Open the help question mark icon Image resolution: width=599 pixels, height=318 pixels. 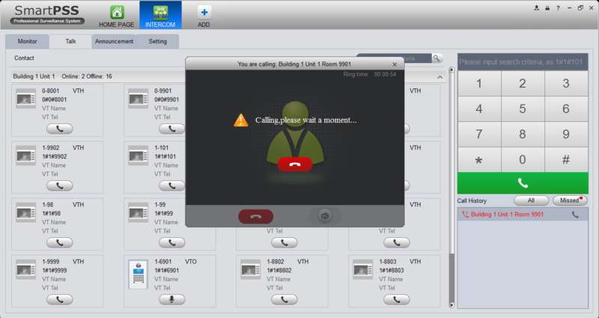point(558,8)
